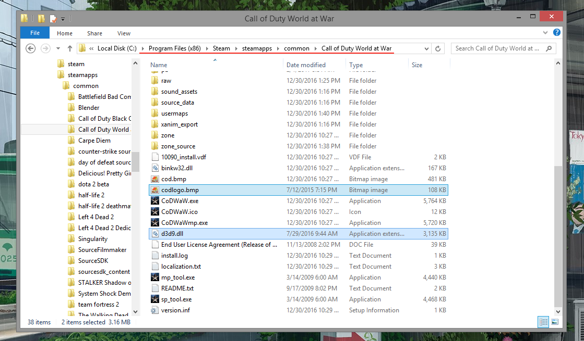Click the Back navigation arrow
Viewport: 584px width, 341px height.
coord(31,48)
